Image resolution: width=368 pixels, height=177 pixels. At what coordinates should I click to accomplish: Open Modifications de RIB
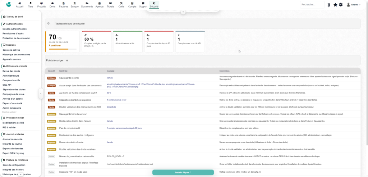coord(13,123)
